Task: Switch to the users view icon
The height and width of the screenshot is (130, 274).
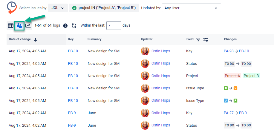Action: point(19,26)
